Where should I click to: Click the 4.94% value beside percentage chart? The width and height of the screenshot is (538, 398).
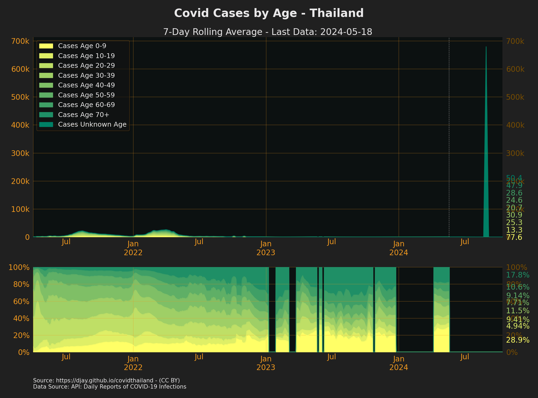[x=518, y=326]
